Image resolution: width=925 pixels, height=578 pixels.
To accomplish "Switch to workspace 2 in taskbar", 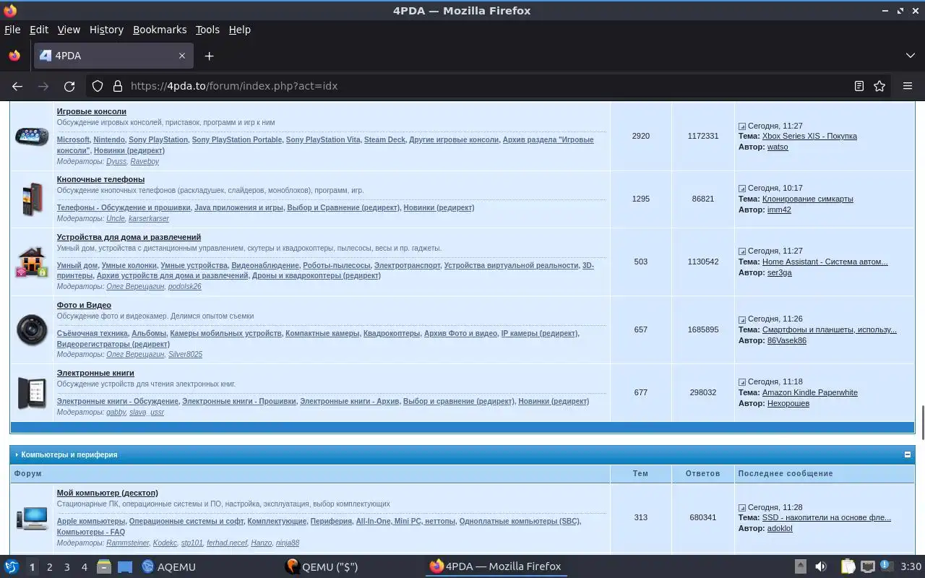I will tap(49, 567).
